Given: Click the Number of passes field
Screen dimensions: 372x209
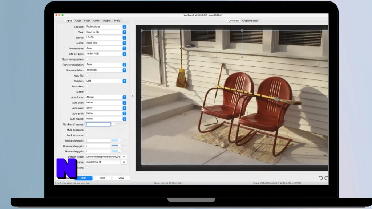Looking at the screenshot, I should pyautogui.click(x=98, y=124).
